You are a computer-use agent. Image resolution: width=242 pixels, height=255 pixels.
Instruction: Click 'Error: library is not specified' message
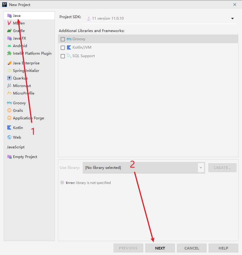point(88,183)
